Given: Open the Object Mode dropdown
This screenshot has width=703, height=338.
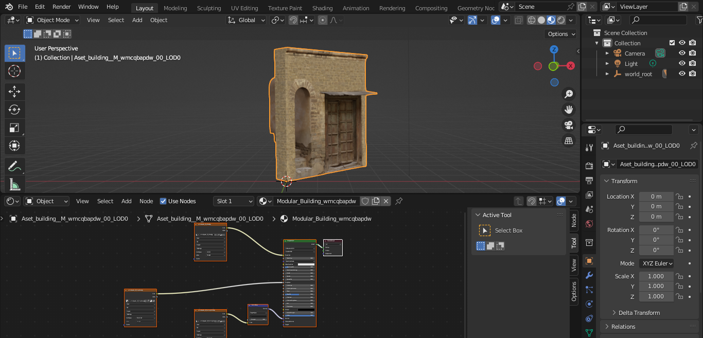Looking at the screenshot, I should point(52,20).
